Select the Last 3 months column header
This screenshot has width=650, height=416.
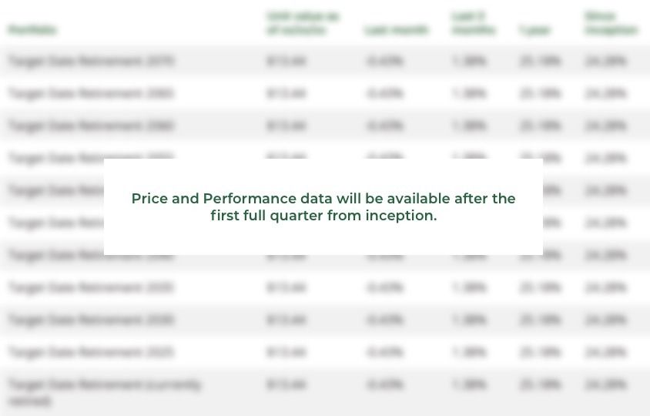(x=473, y=23)
